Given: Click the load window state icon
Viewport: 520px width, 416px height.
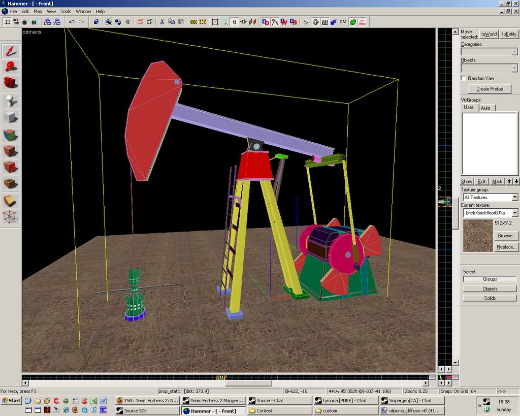Looking at the screenshot, I should pos(47,22).
